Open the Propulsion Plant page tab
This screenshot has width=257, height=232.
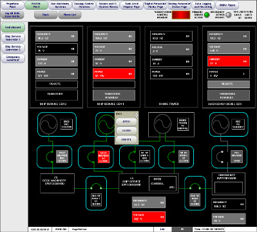coord(12,5)
